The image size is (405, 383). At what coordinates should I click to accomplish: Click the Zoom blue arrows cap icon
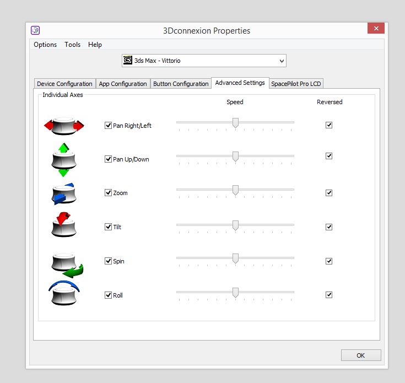point(63,193)
